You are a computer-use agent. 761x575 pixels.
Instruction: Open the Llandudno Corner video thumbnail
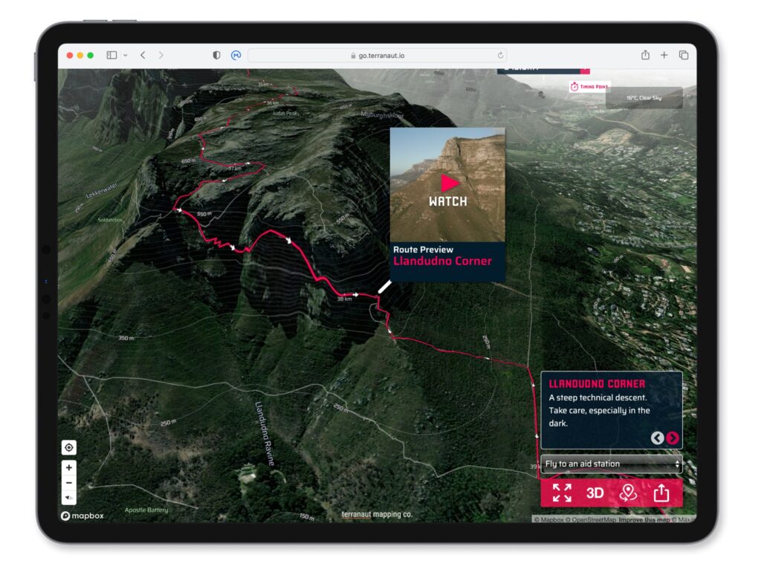tap(447, 185)
